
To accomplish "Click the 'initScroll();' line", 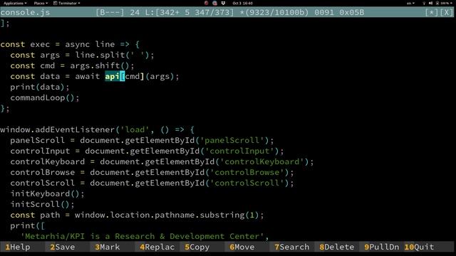I will pyautogui.click(x=43, y=204).
